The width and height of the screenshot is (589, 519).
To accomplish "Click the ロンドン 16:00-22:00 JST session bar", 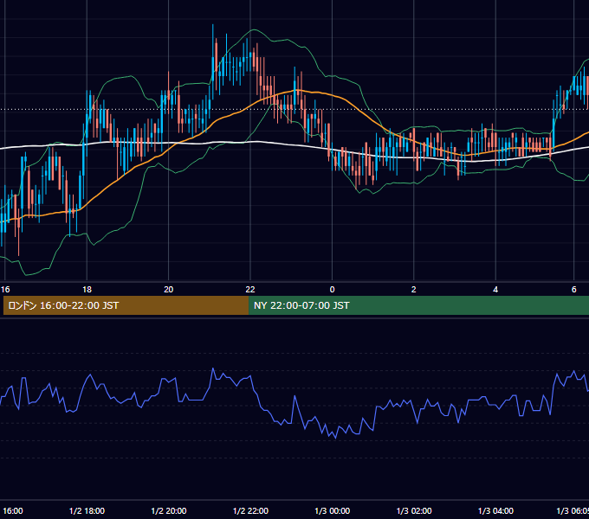I will (126, 305).
